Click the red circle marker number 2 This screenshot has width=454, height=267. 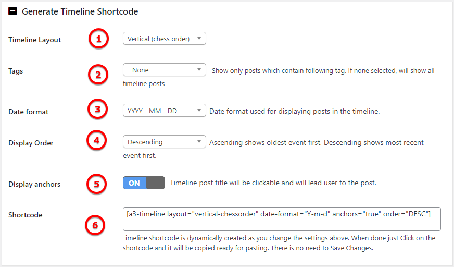point(98,75)
